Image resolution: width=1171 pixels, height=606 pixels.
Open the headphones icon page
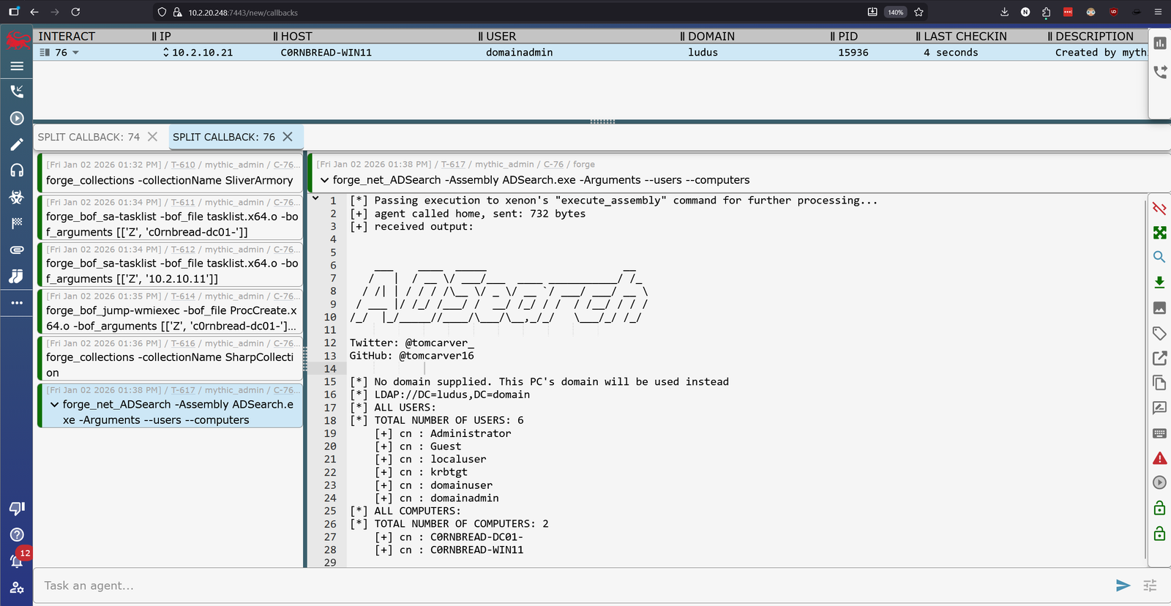pos(17,171)
